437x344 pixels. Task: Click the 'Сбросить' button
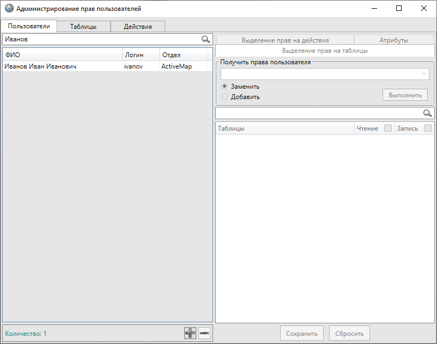pos(349,333)
